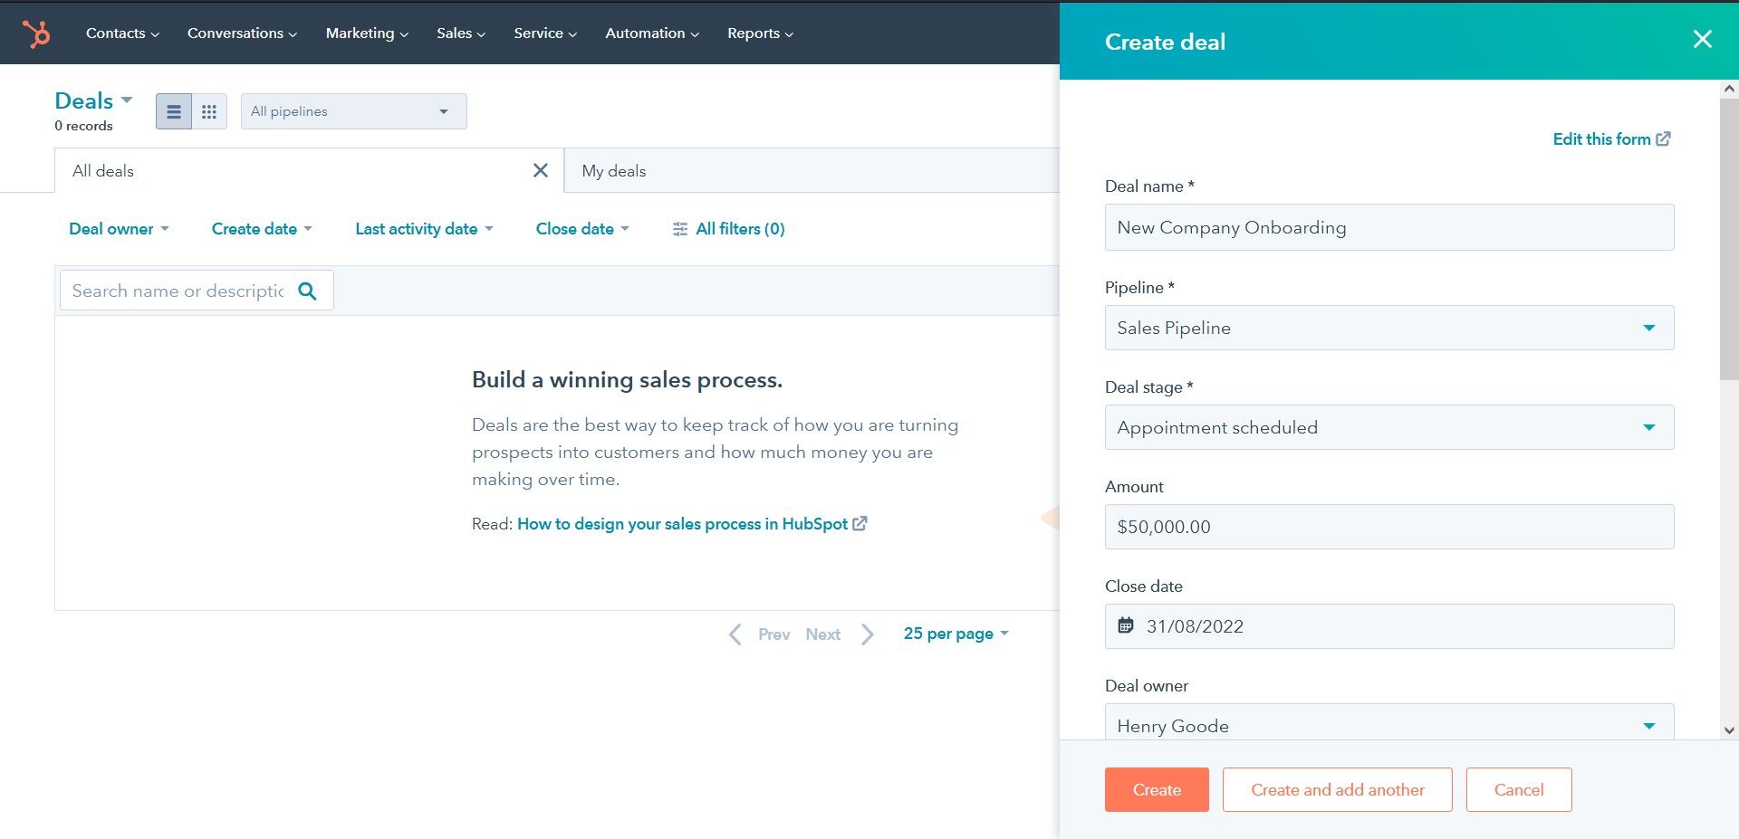The height and width of the screenshot is (839, 1739).
Task: Open the Deal owner filter
Action: click(x=119, y=229)
